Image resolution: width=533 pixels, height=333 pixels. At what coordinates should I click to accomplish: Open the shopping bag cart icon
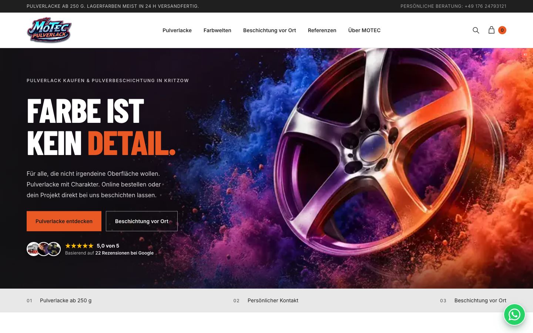coord(492,30)
